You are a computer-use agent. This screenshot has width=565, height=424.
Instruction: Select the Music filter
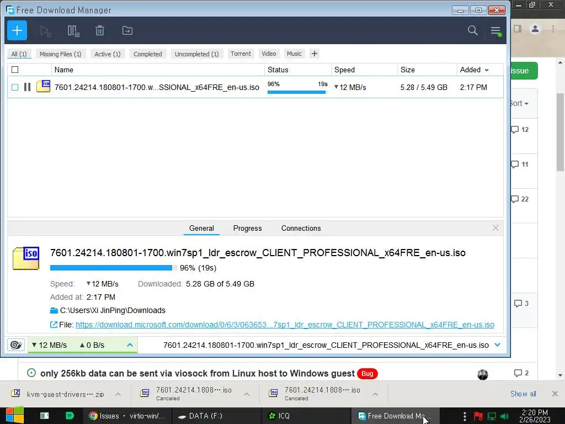[294, 54]
